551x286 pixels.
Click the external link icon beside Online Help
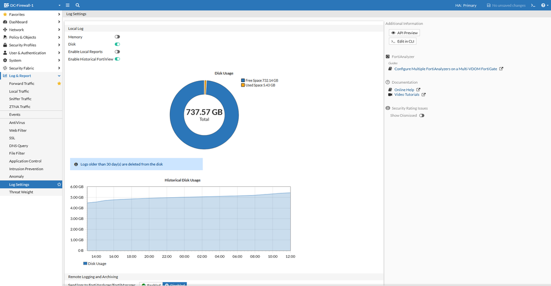418,90
